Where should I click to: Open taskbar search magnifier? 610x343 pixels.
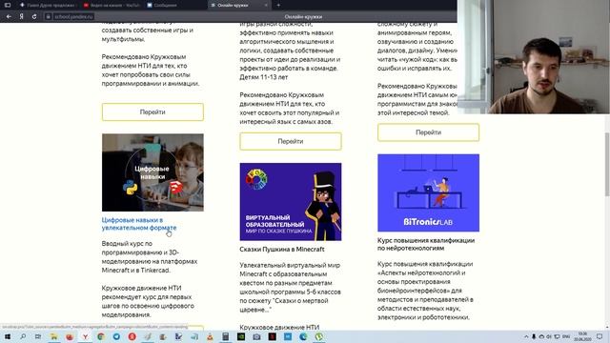click(23, 336)
